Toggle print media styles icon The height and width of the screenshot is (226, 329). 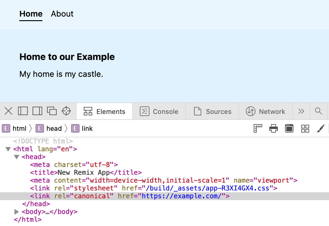274,128
